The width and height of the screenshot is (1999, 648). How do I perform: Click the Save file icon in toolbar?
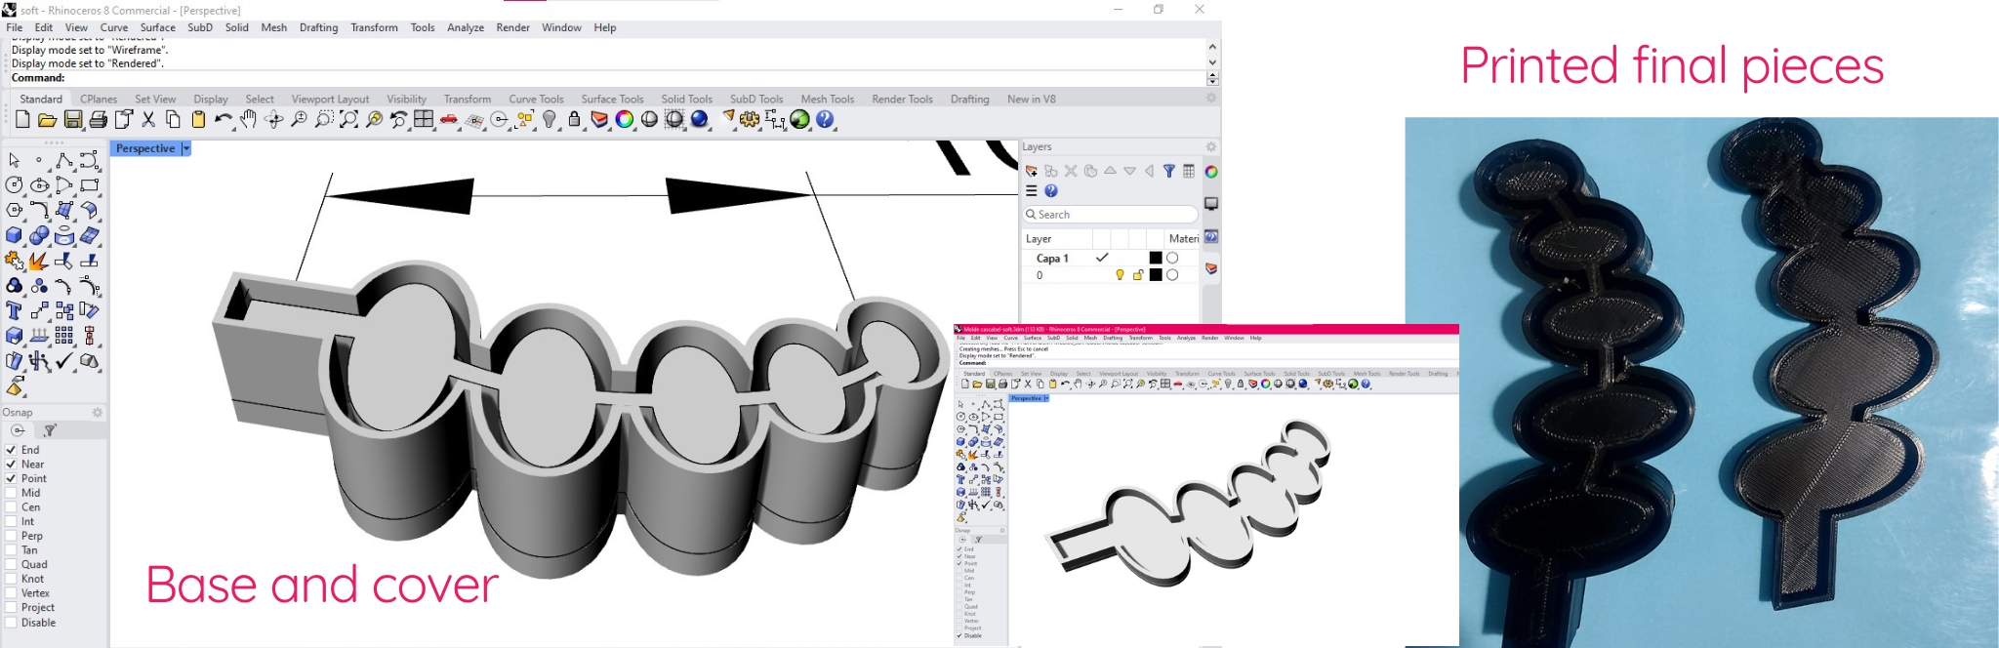[73, 120]
